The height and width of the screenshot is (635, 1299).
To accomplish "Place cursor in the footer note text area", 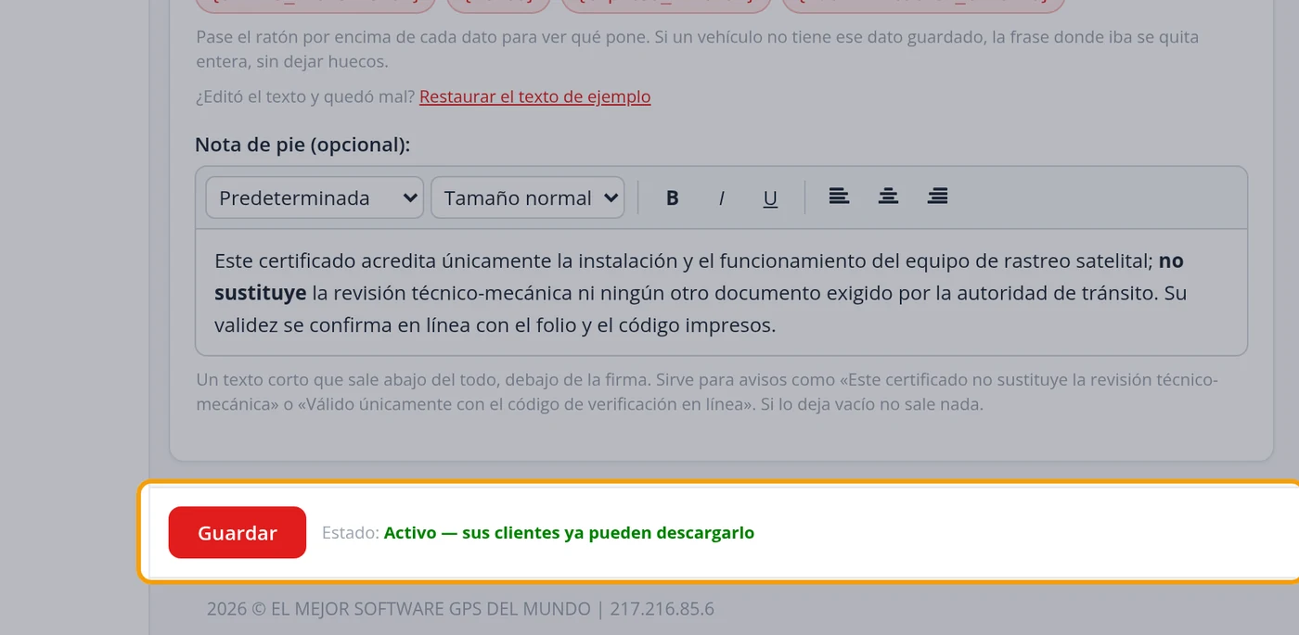I will point(721,292).
